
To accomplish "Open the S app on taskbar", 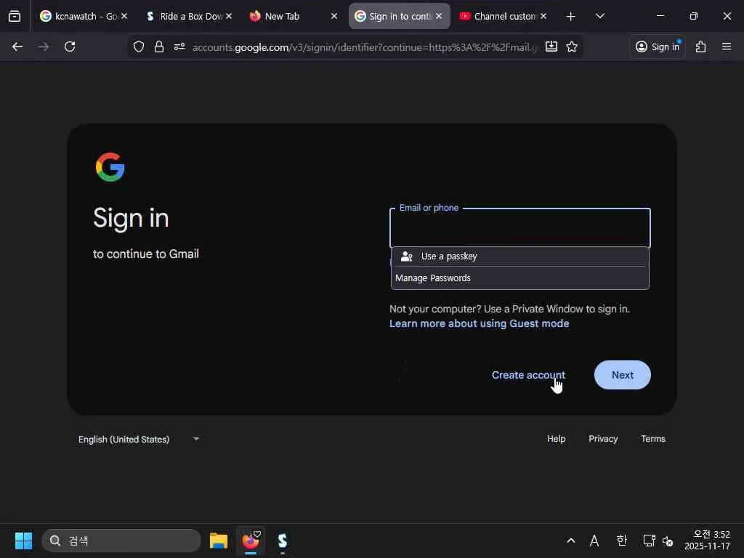I will click(x=283, y=541).
